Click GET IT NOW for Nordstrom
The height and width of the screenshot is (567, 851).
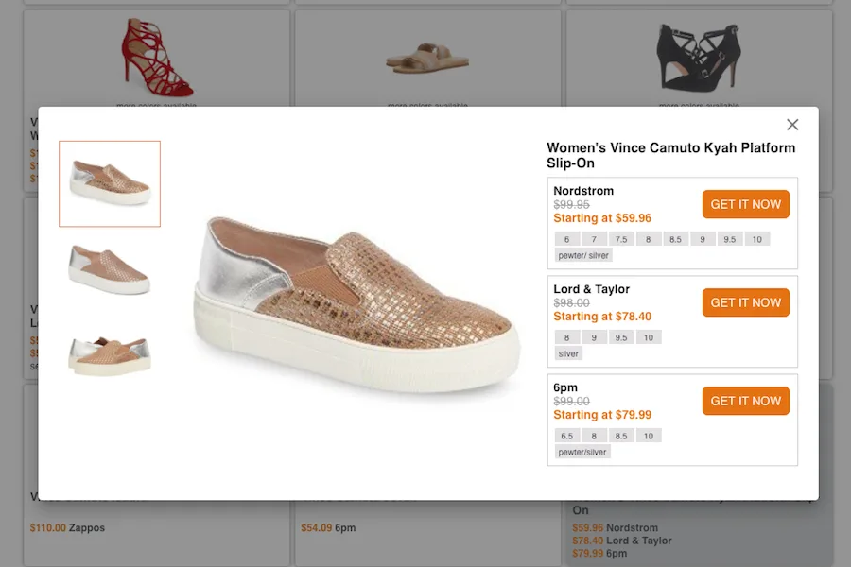pyautogui.click(x=745, y=204)
